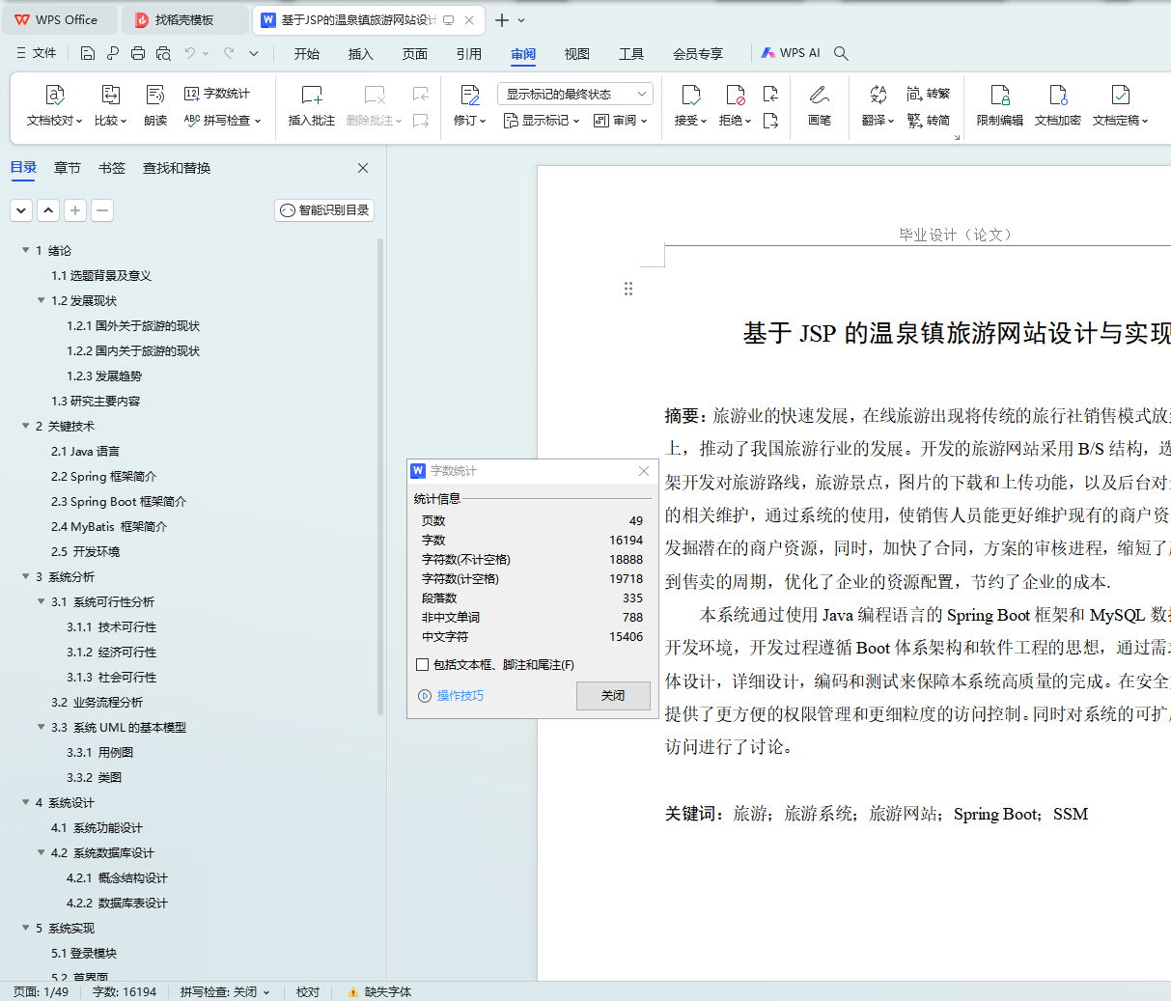The width and height of the screenshot is (1171, 1001).
Task: Collapse the 2 关键技术 tree node
Action: tap(26, 426)
